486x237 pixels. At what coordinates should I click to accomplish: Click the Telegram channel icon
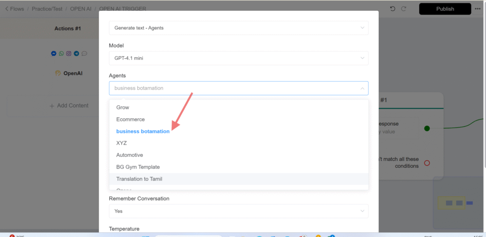[x=76, y=54]
